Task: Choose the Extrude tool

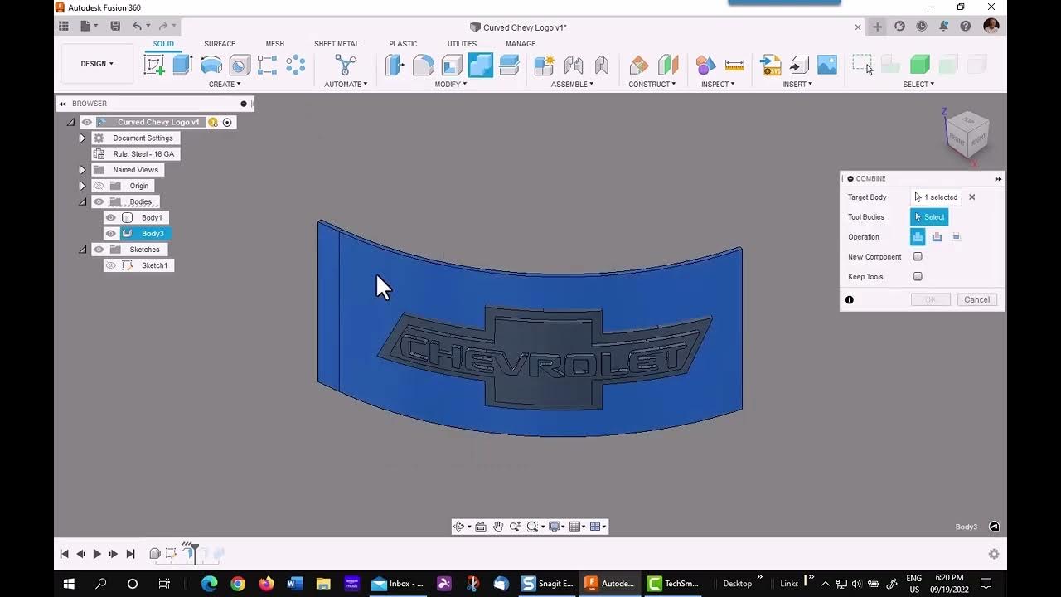Action: tap(182, 65)
